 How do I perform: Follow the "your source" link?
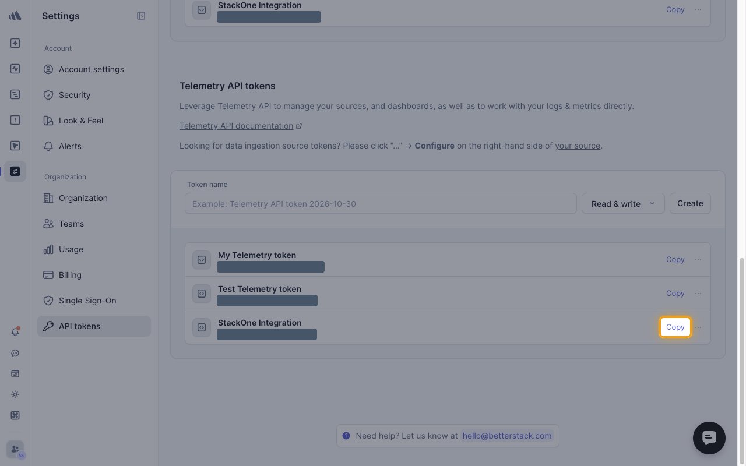pos(578,146)
